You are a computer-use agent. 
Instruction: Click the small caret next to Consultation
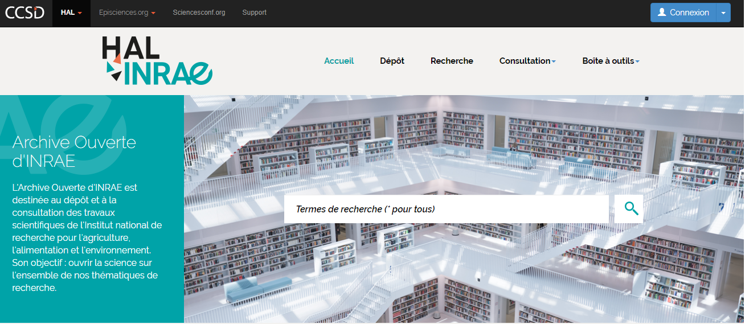pos(554,61)
